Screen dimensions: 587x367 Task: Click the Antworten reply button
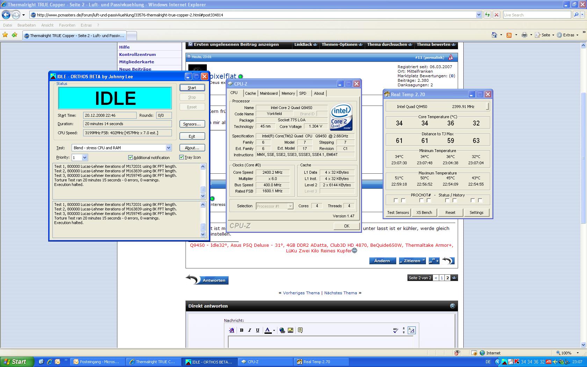pyautogui.click(x=207, y=280)
